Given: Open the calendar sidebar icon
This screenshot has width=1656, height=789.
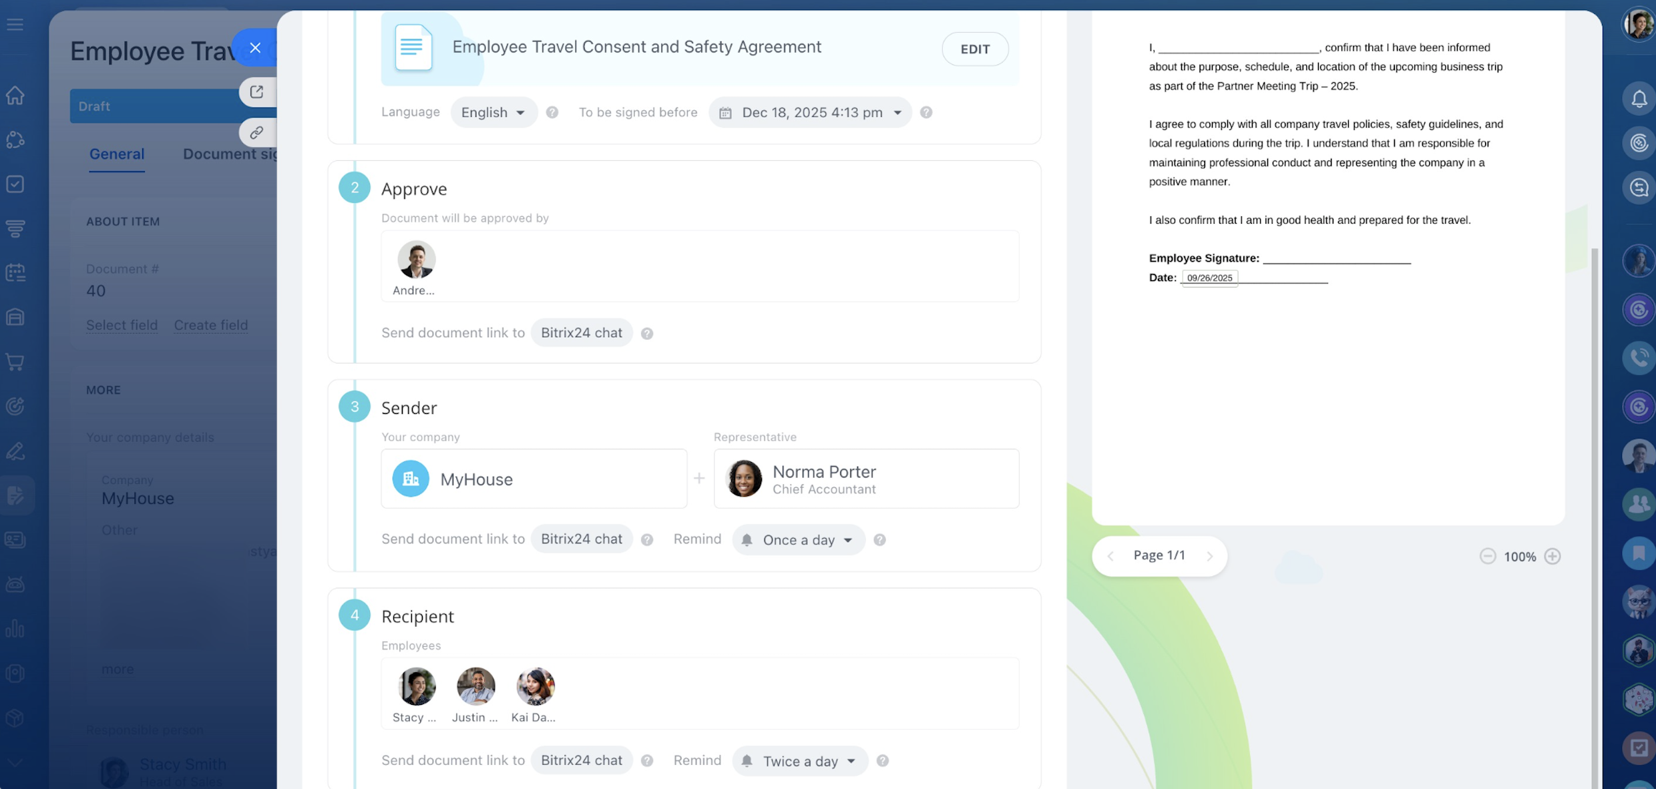Looking at the screenshot, I should tap(15, 272).
